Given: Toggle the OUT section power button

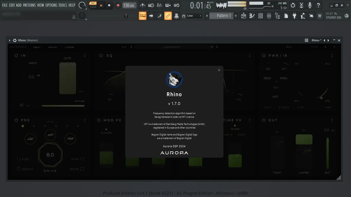Looking at the screenshot, I should [264, 120].
